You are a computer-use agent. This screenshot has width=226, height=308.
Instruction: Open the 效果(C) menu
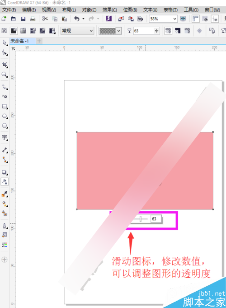[110, 10]
